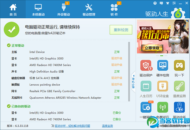Click the 已备份的驱动 section header
Viewport: 190px width, 130px height.
(21, 106)
